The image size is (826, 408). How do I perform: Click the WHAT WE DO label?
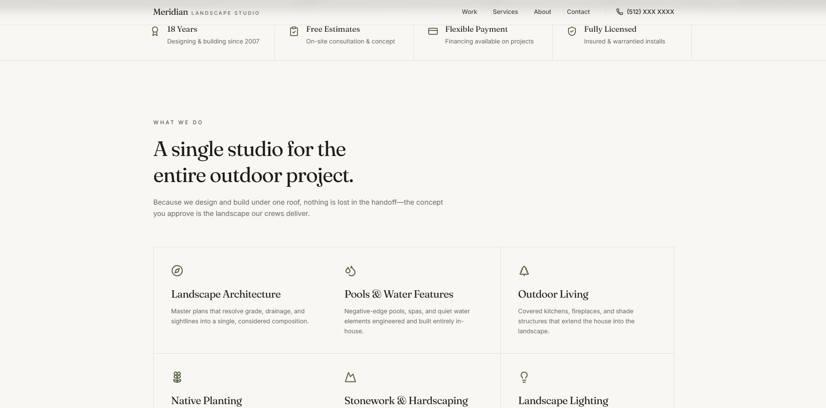click(178, 123)
